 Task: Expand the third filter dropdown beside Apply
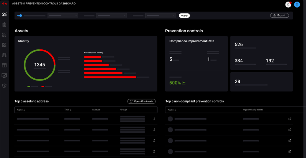(x=160, y=16)
